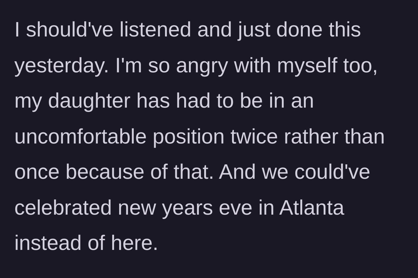Screen dimensions: 418x278
Task: Place cursor on the word "daughter"
Action: (x=89, y=101)
